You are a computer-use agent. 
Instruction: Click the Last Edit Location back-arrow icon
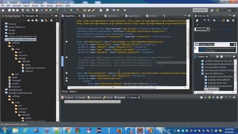pyautogui.click(x=114, y=10)
